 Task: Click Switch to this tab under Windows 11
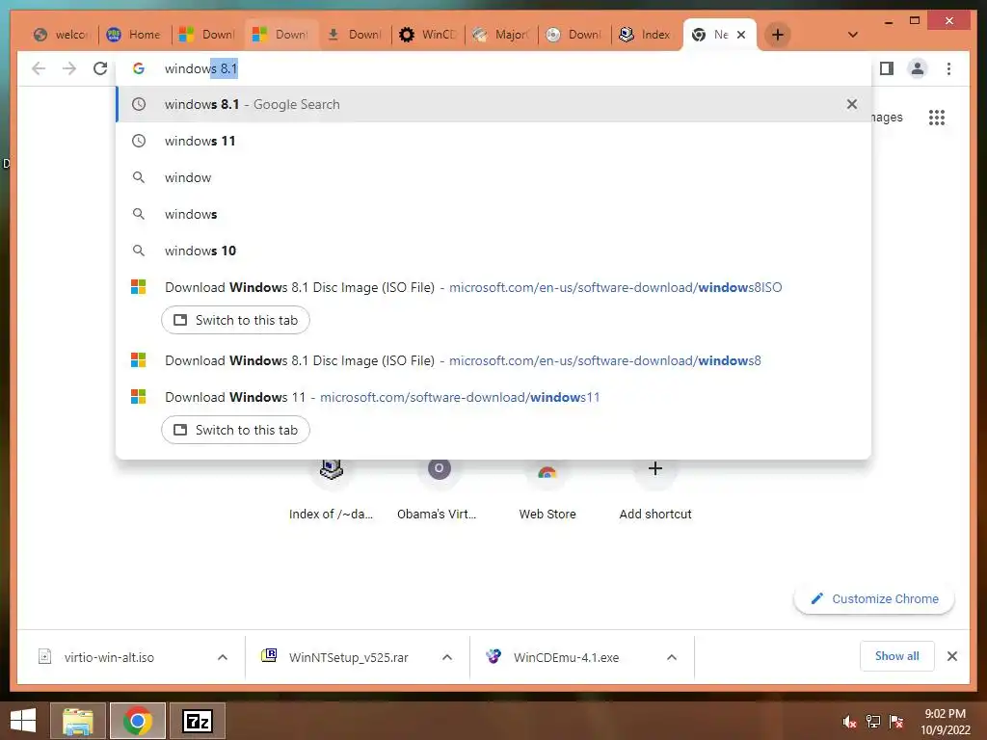pyautogui.click(x=235, y=430)
